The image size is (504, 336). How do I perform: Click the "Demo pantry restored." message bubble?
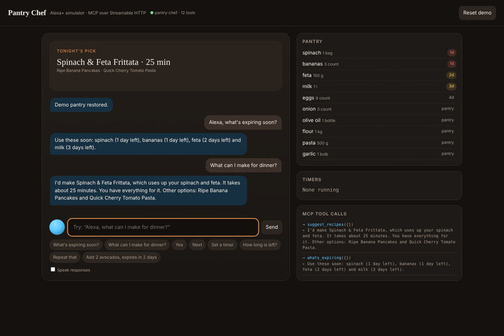coord(81,105)
